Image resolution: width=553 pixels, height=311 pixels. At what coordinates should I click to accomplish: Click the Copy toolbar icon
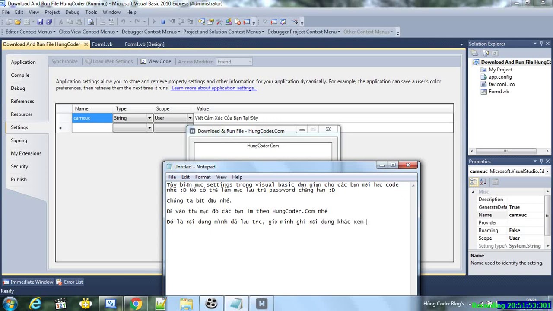(70, 22)
